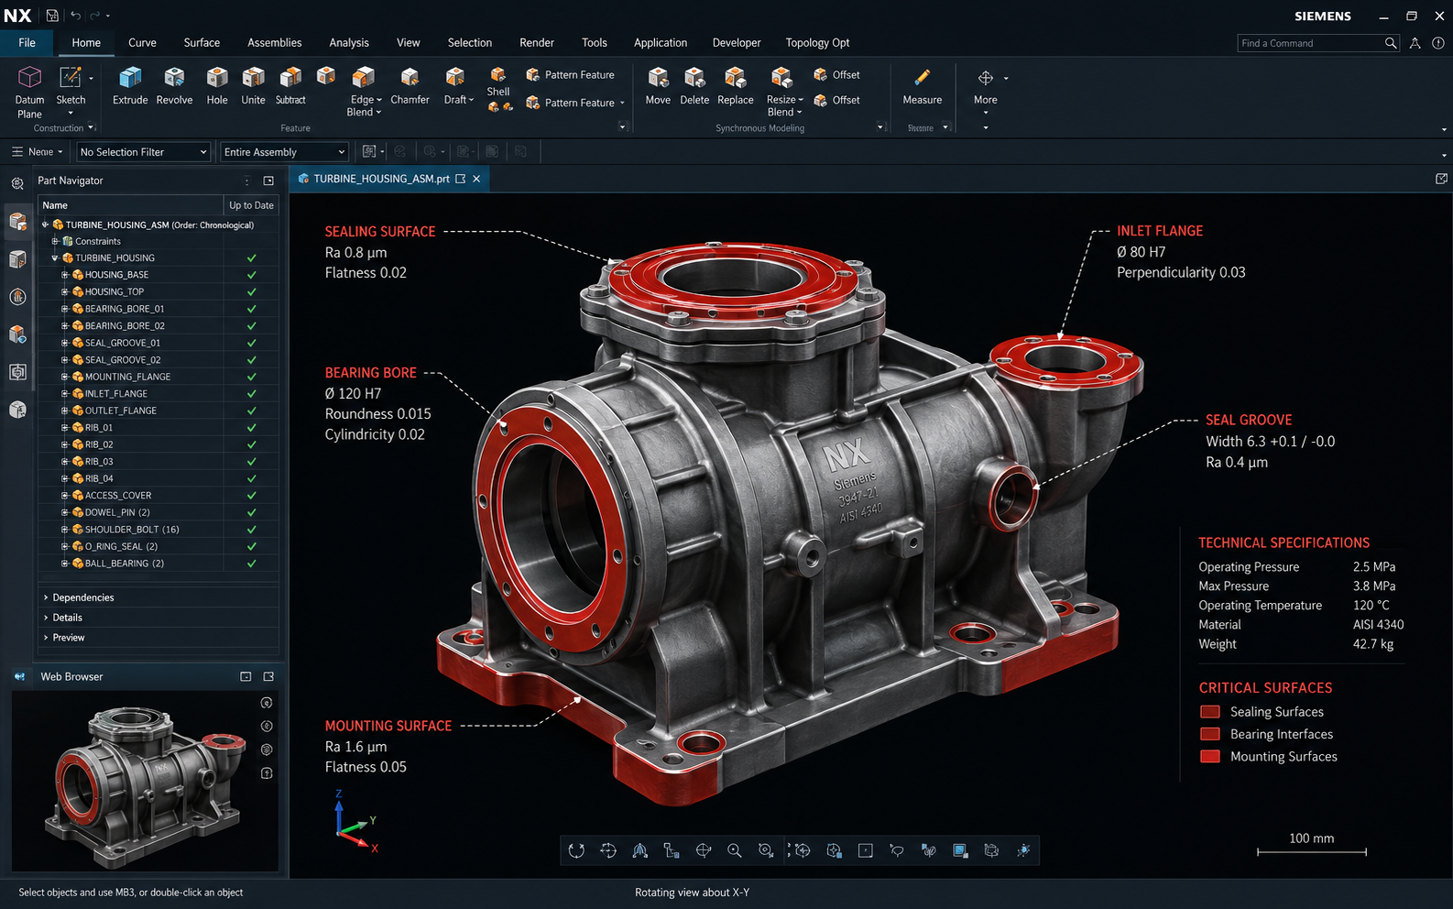The width and height of the screenshot is (1453, 909).
Task: Toggle the O_RING_SEAL (2) status checkmark
Action: [x=251, y=546]
